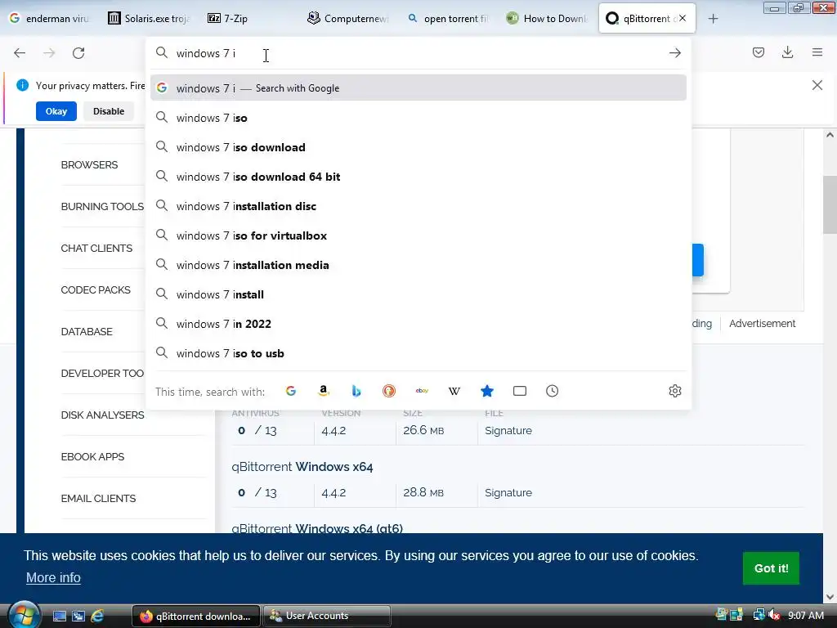Switch to User Accounts taskbar window
837x628 pixels.
(x=327, y=616)
